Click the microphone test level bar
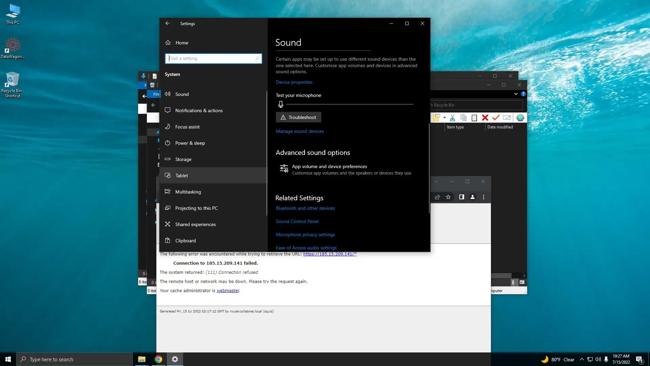The width and height of the screenshot is (650, 366). pyautogui.click(x=349, y=104)
